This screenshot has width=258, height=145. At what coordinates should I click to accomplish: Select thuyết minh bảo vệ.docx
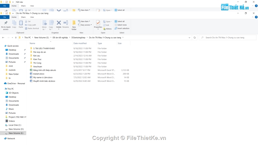click(44, 81)
